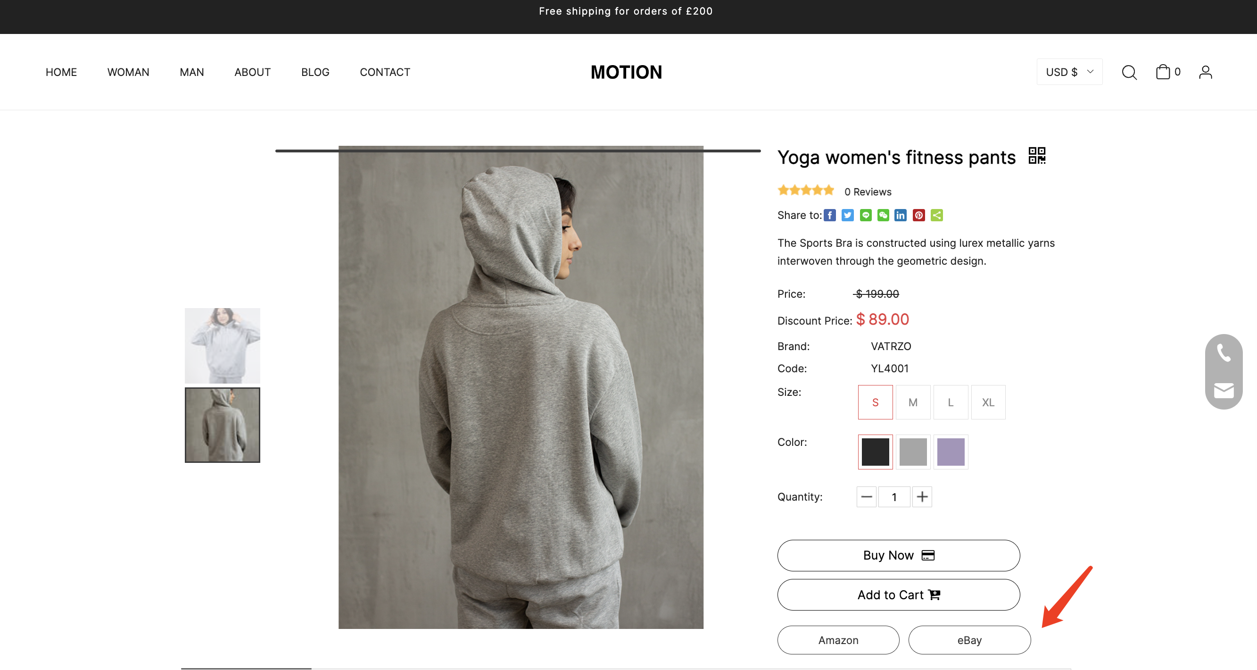Click the floating email envelope icon

[x=1224, y=391]
